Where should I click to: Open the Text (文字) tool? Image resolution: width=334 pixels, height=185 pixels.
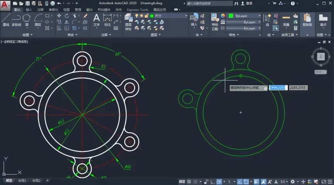point(97,20)
